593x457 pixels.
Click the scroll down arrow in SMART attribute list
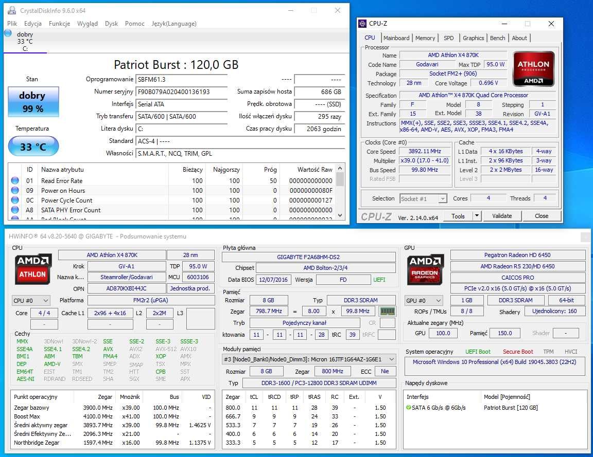[340, 215]
